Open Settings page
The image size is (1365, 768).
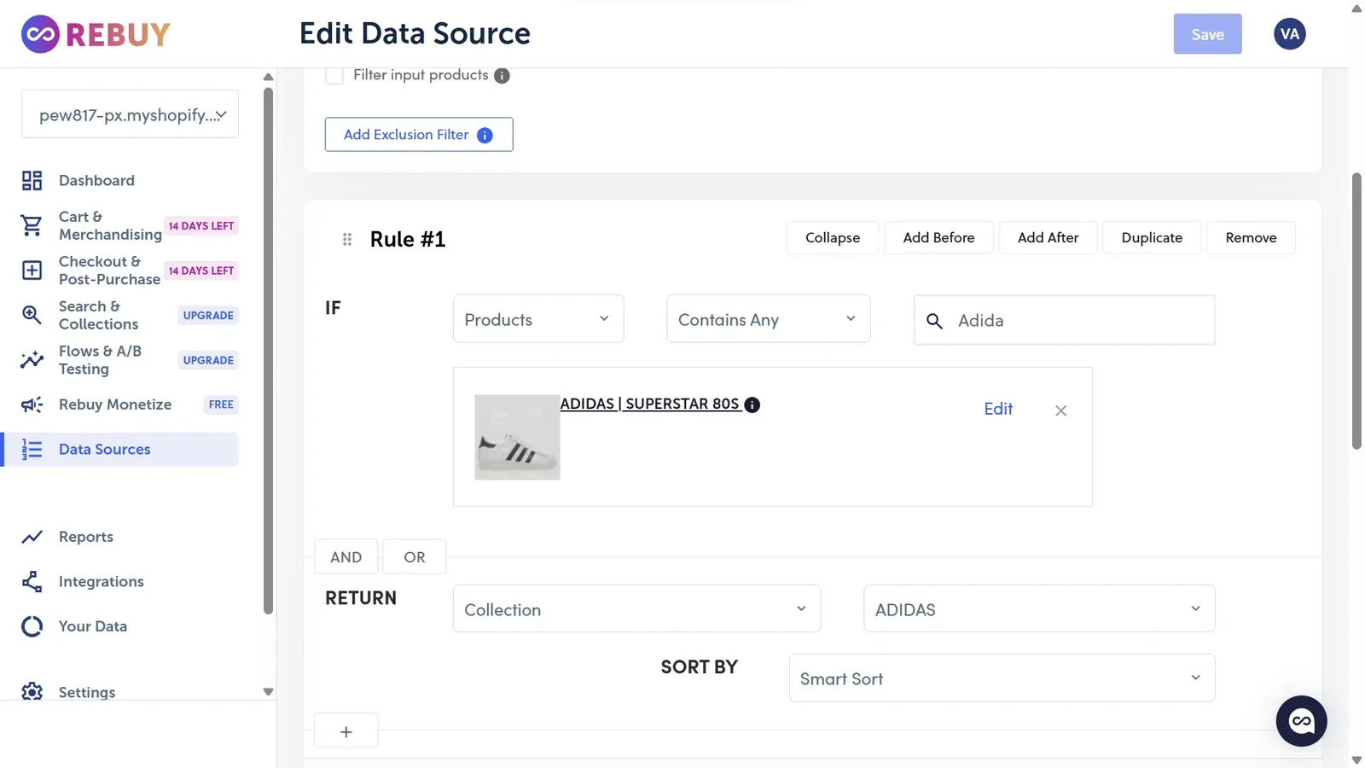[x=86, y=692]
